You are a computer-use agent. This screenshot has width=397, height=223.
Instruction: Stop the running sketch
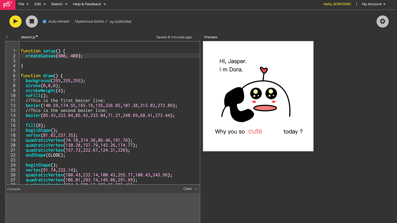click(x=31, y=21)
